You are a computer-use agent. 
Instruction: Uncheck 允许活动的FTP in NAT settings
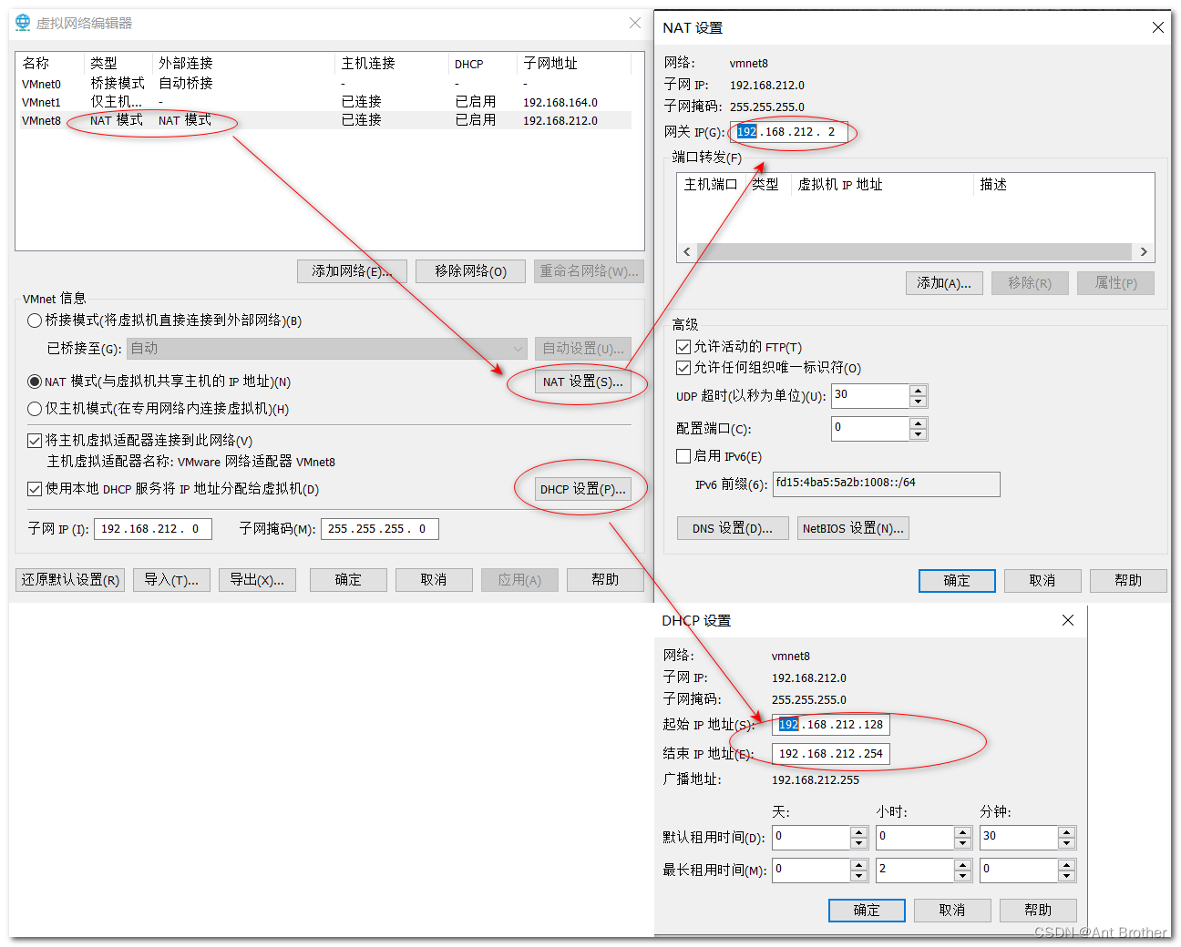683,347
